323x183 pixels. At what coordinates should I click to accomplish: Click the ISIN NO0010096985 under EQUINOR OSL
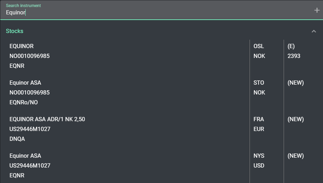tap(30, 56)
